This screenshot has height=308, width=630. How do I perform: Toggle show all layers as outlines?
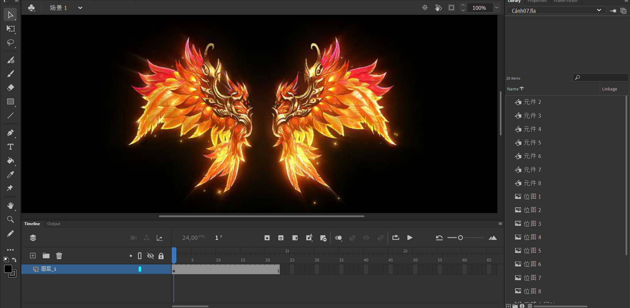coord(140,256)
